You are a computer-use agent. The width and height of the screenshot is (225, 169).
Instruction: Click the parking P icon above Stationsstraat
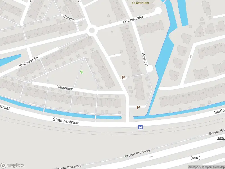point(138,108)
